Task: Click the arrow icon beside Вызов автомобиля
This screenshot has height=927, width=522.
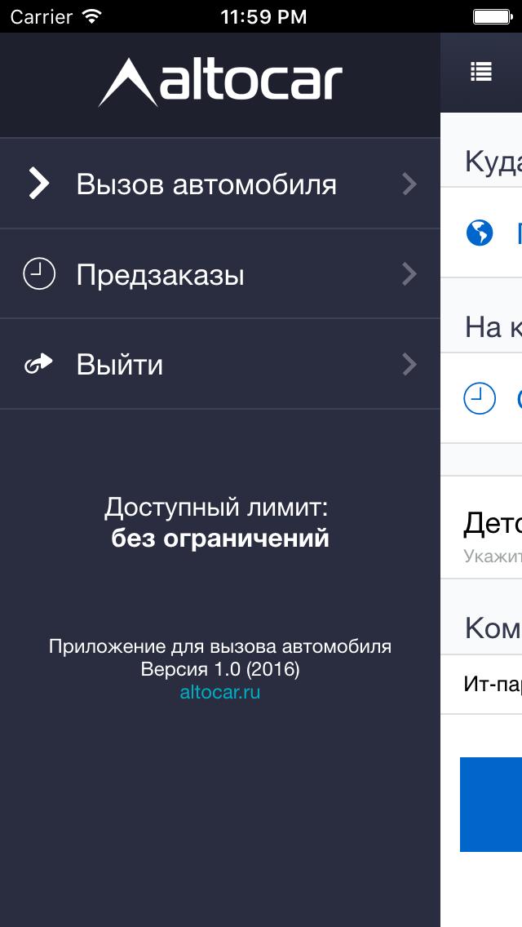Action: 38,184
